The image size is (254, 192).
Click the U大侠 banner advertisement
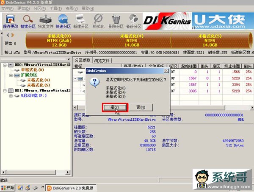[223, 21]
